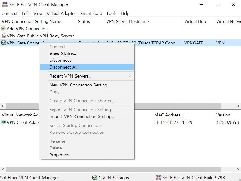Click lower list scrollbar right arrow
Screen dimensions: 241x181
[x=238, y=169]
